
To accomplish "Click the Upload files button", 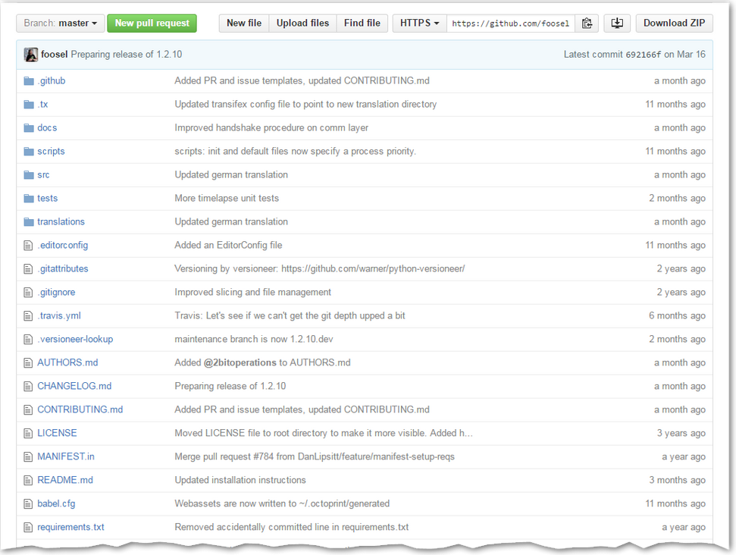I will pos(302,24).
